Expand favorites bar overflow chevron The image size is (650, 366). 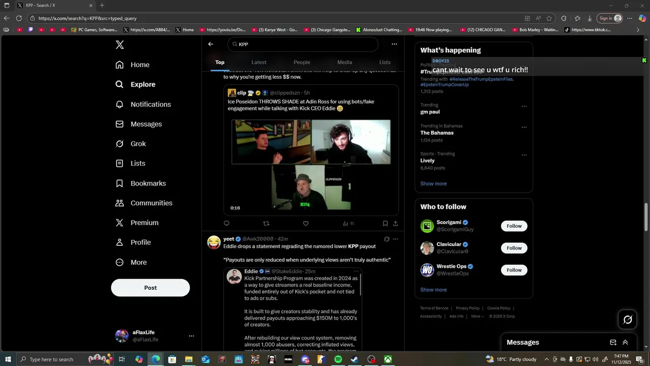click(638, 30)
